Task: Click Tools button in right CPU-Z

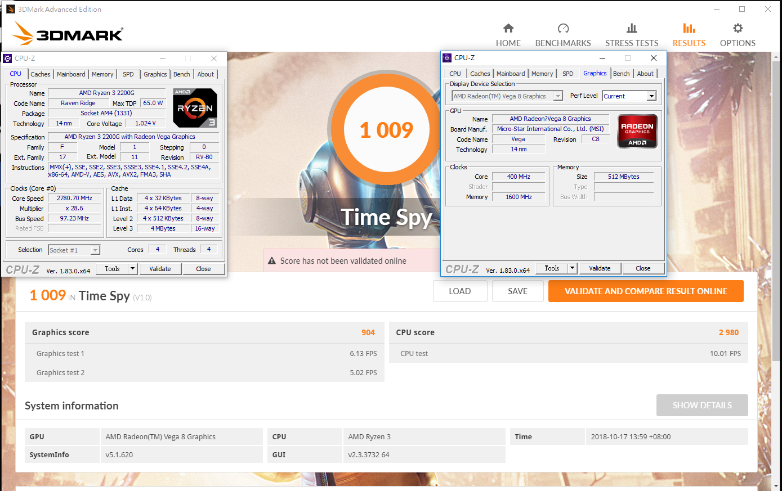Action: tap(552, 268)
